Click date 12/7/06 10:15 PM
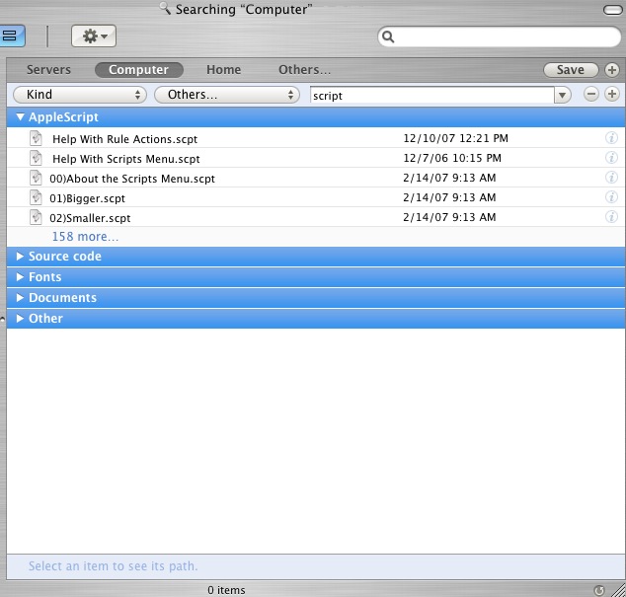This screenshot has width=626, height=597. click(452, 158)
